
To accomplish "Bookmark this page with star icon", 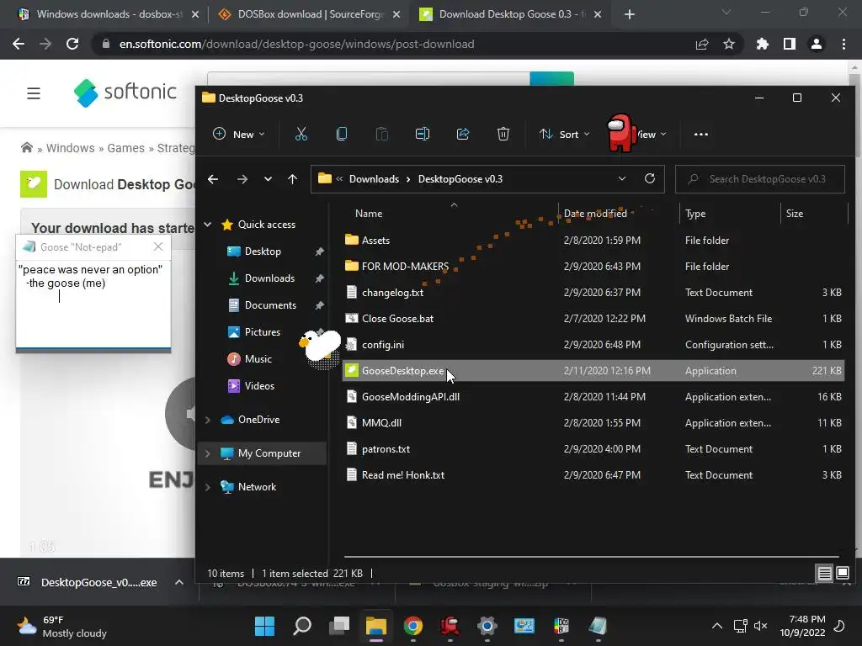I will click(729, 44).
